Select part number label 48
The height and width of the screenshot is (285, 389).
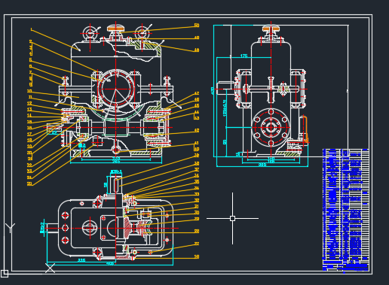pyautogui.click(x=197, y=50)
